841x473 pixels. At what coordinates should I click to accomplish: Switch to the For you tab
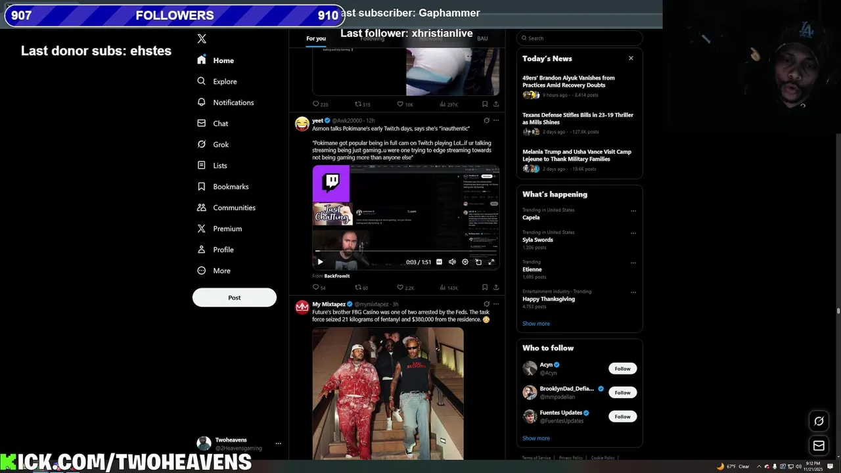click(316, 39)
